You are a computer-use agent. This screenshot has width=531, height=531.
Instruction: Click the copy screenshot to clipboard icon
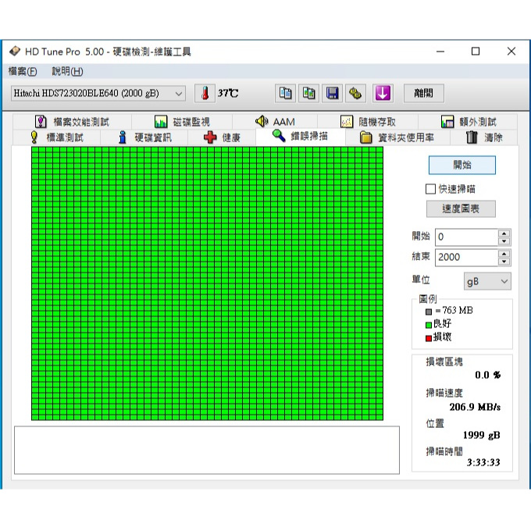308,93
